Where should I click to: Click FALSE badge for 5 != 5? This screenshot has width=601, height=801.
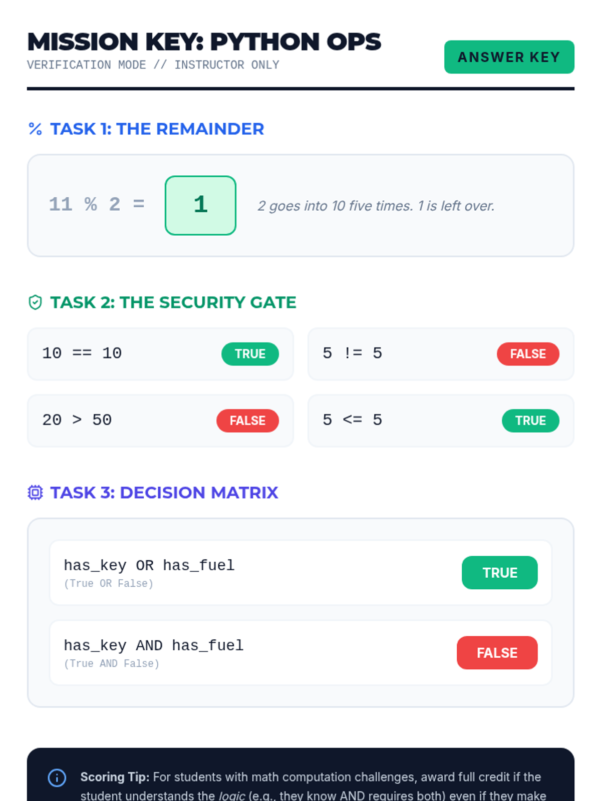[528, 354]
